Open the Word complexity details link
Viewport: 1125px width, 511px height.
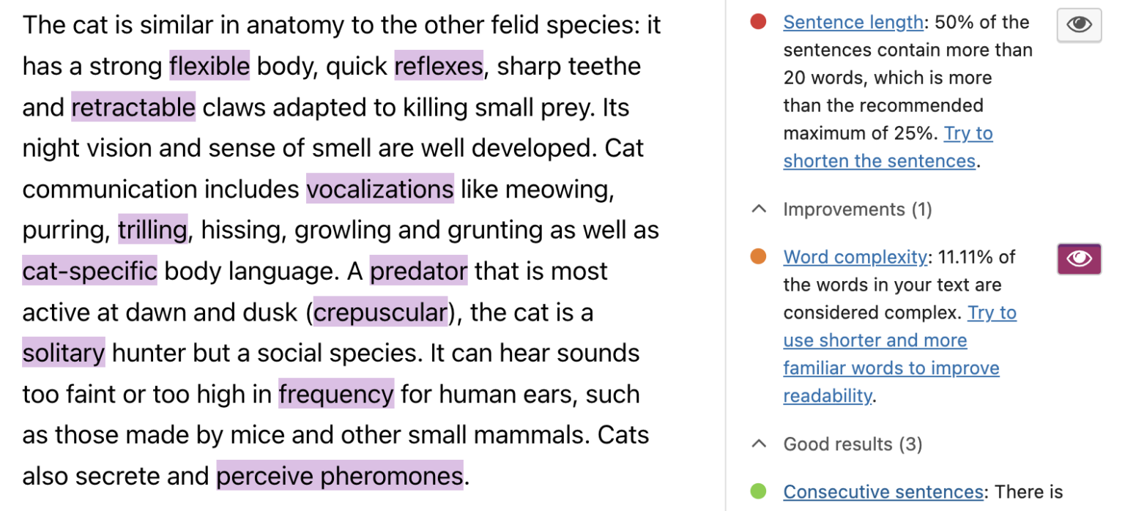click(x=854, y=257)
